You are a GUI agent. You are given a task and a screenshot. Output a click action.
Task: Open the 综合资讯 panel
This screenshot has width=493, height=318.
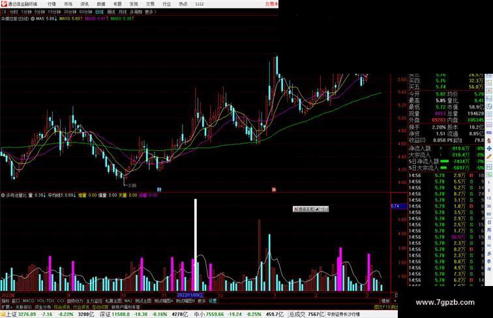point(62,307)
